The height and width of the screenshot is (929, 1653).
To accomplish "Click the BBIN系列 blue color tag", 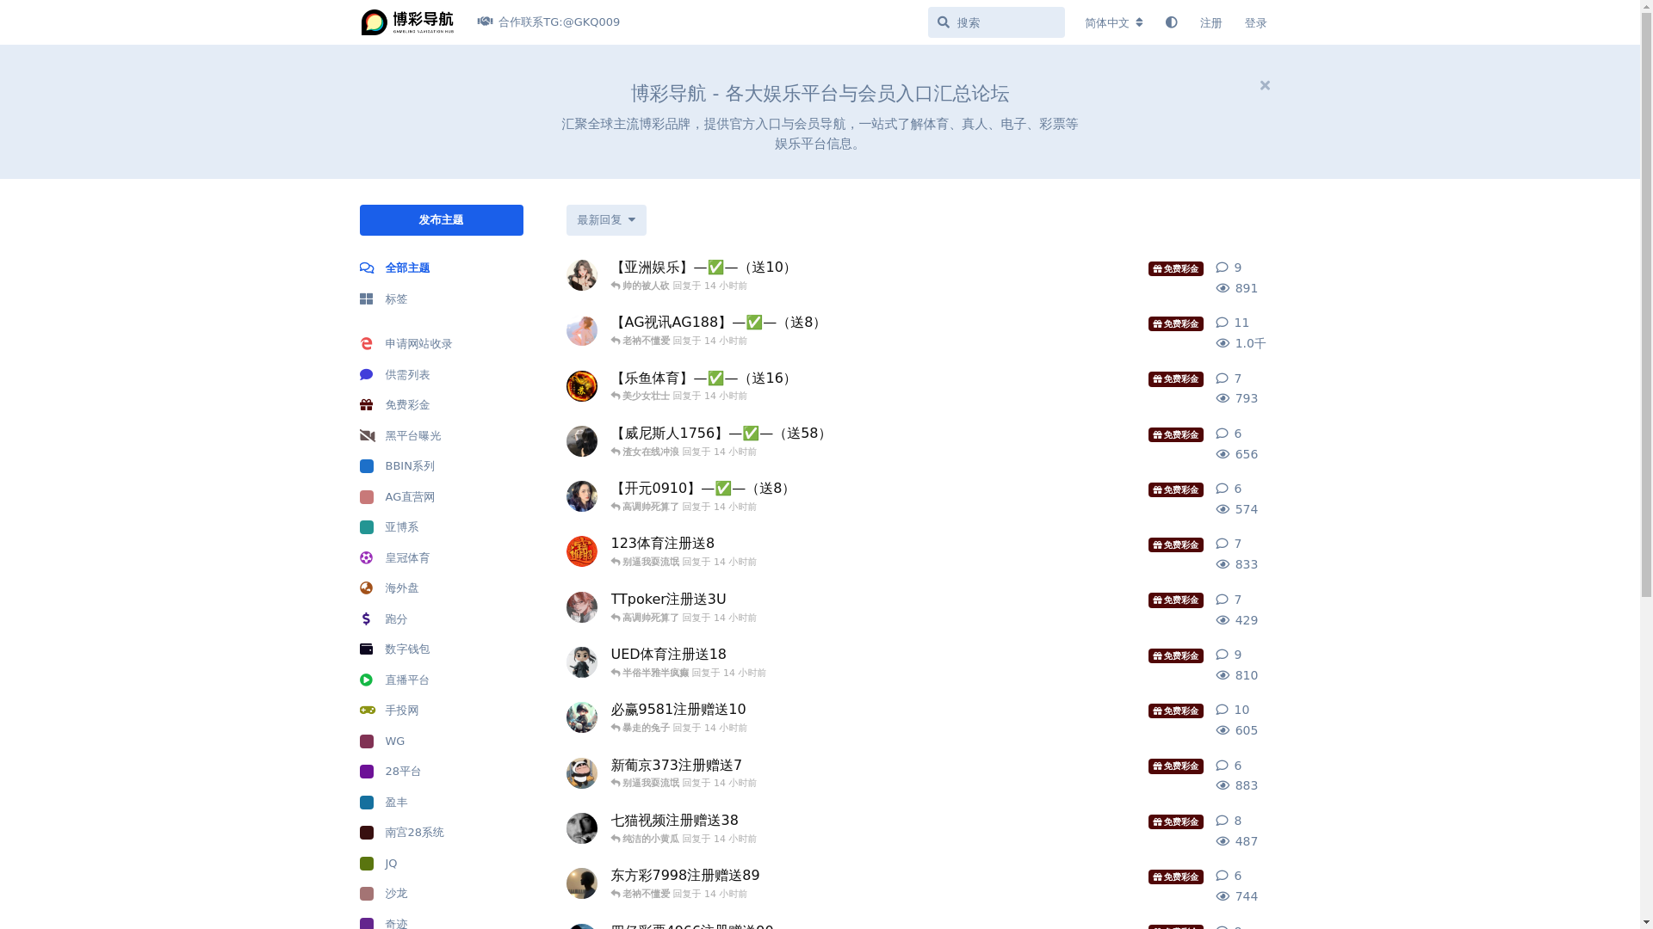I will tap(367, 466).
